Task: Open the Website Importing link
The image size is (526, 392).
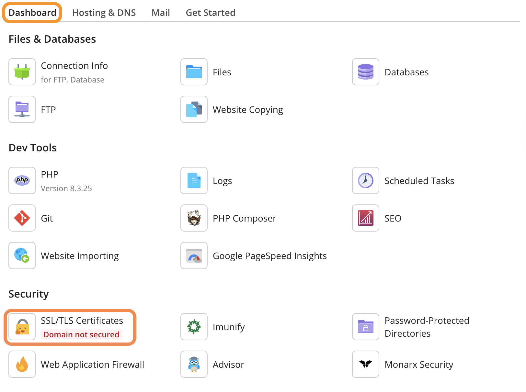Action: point(80,256)
